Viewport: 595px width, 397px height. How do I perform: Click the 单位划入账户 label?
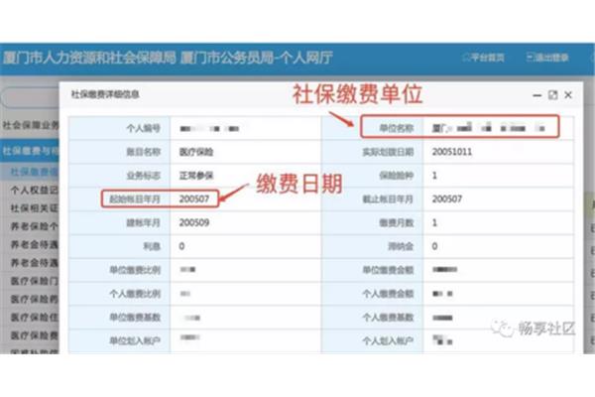[x=135, y=340]
